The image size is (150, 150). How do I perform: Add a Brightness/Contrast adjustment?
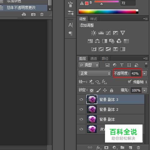[x=94, y=33]
